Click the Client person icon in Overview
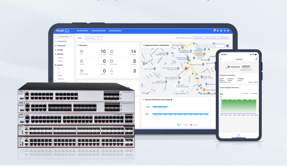This screenshot has width=287, height=166. 111,71
